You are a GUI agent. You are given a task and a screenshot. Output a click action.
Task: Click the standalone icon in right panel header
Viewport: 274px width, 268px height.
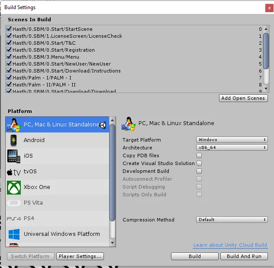[x=129, y=124]
